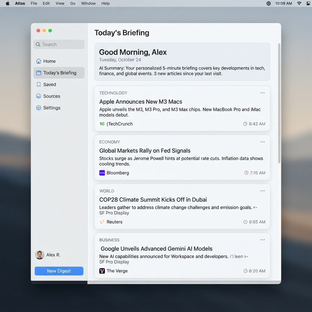Open the Help menu
Viewport: 312px width, 312px height.
[x=105, y=3]
